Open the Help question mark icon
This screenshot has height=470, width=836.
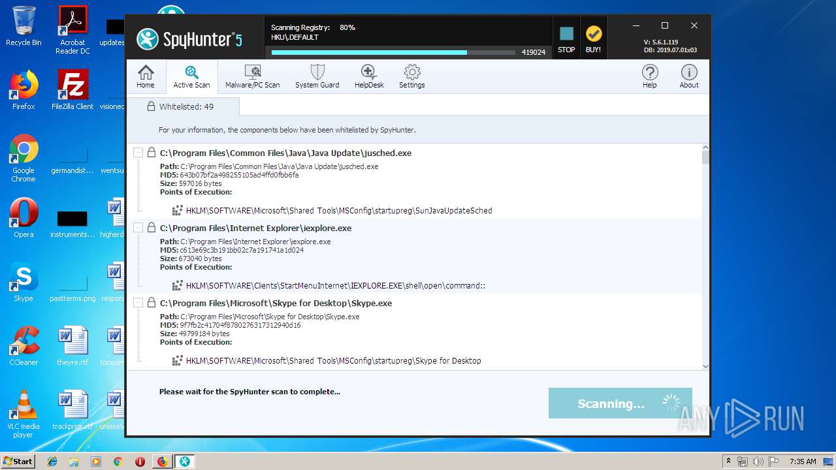(x=649, y=76)
